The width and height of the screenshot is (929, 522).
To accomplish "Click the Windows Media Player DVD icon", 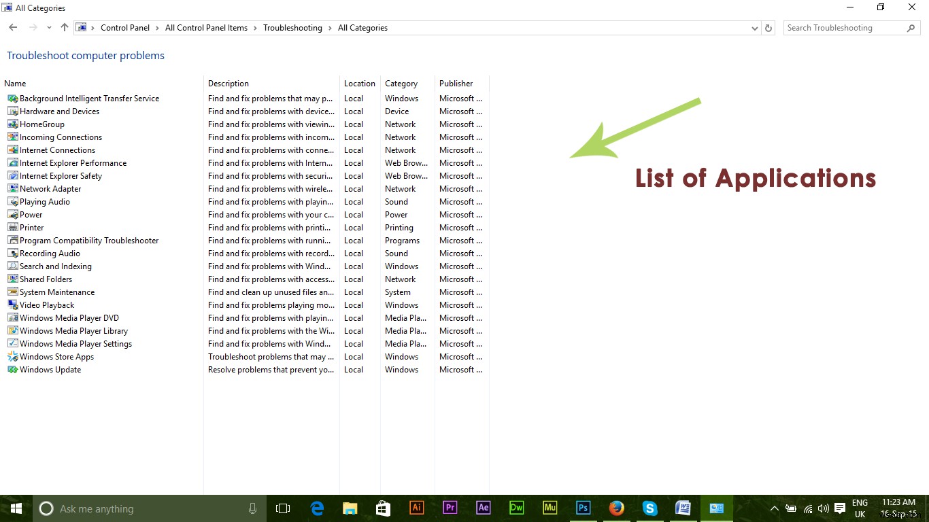I will [12, 318].
